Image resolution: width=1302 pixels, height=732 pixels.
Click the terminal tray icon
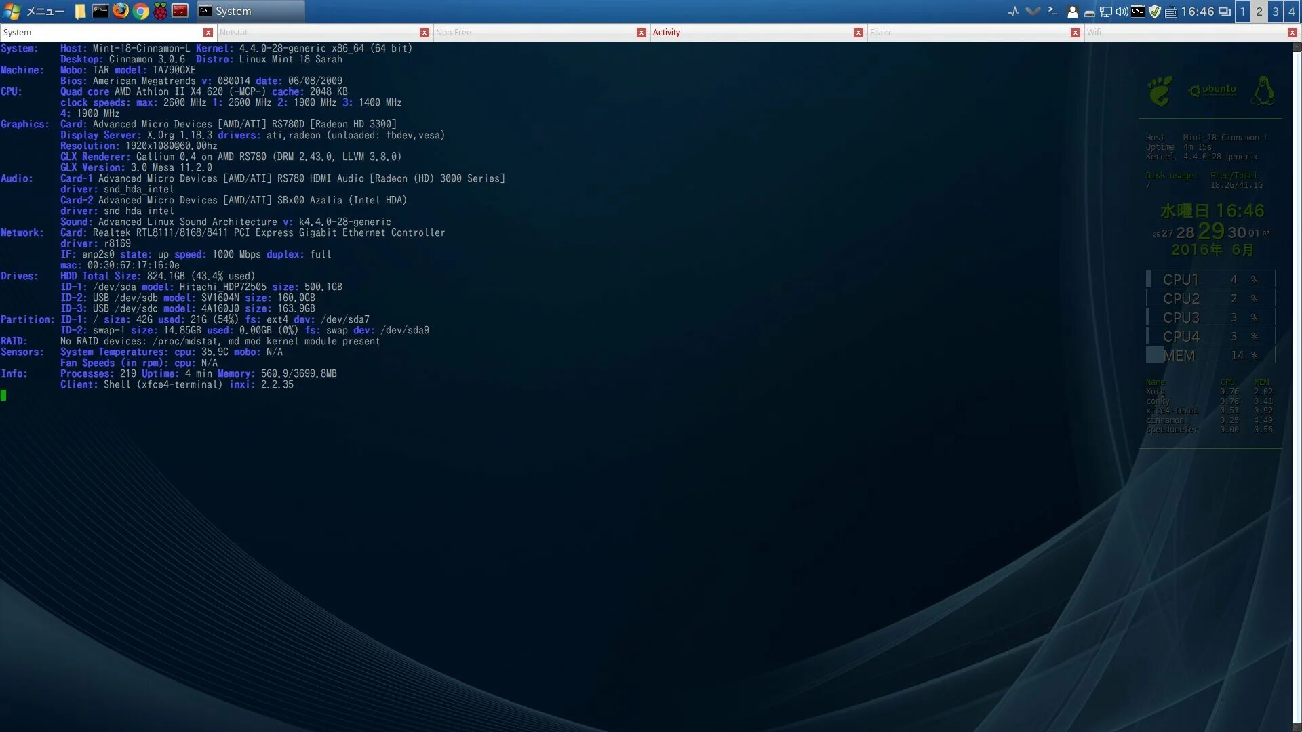tap(1138, 12)
